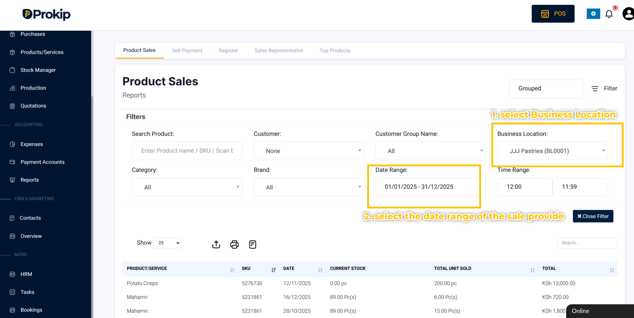This screenshot has width=634, height=318.
Task: Open the notifications bell
Action: click(x=609, y=14)
